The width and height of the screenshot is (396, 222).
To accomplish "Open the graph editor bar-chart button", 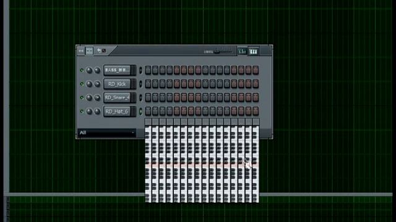I will (x=242, y=51).
